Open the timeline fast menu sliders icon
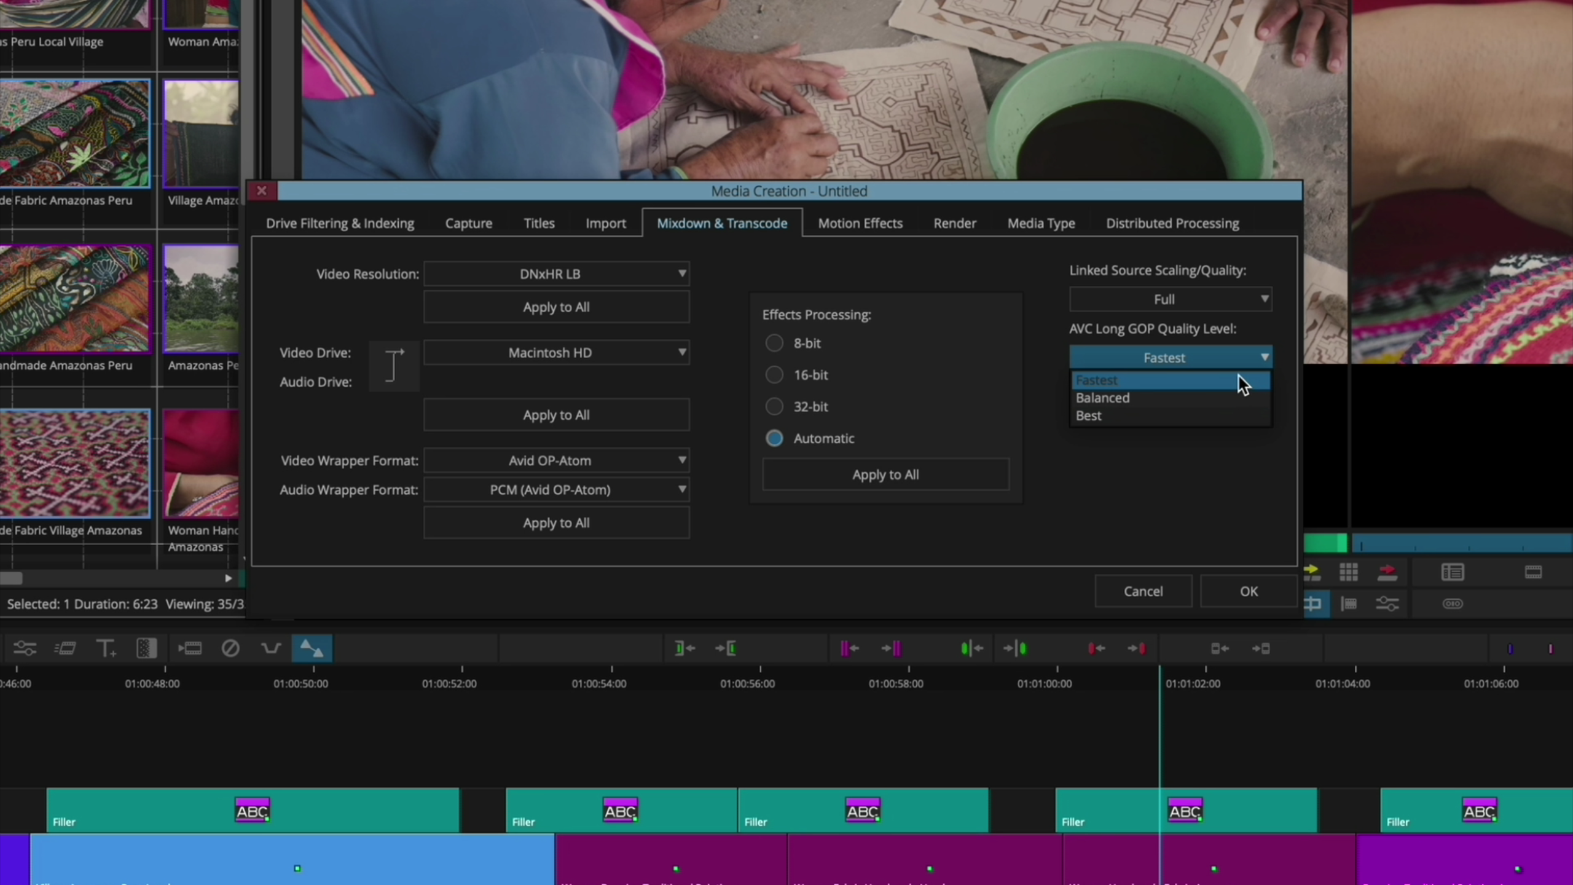The image size is (1573, 885). coord(25,648)
